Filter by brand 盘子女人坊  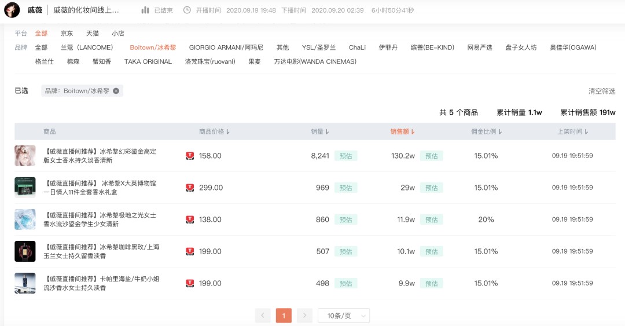521,47
